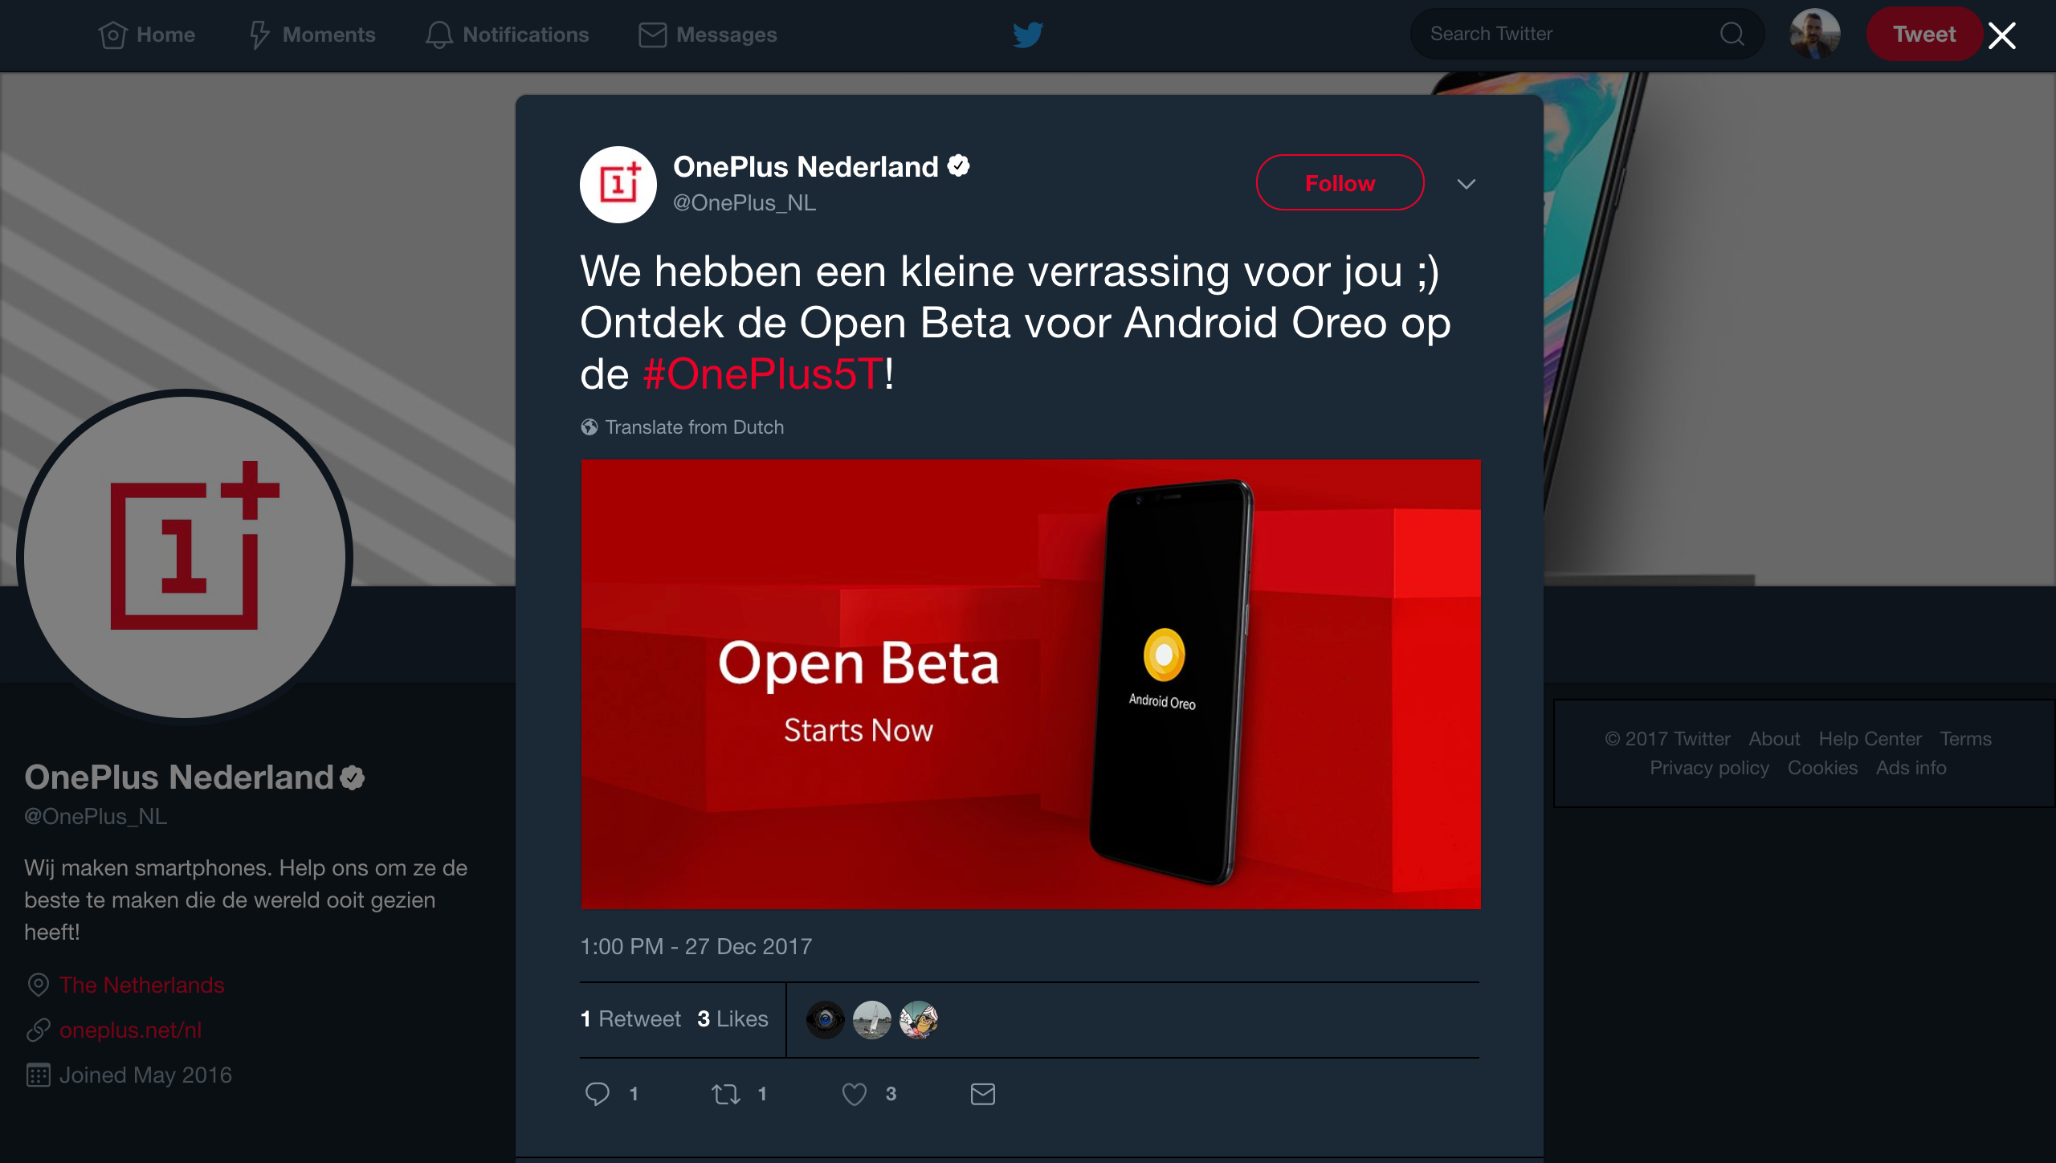Viewport: 2056px width, 1163px height.
Task: Click the Tweet compose button
Action: (1924, 34)
